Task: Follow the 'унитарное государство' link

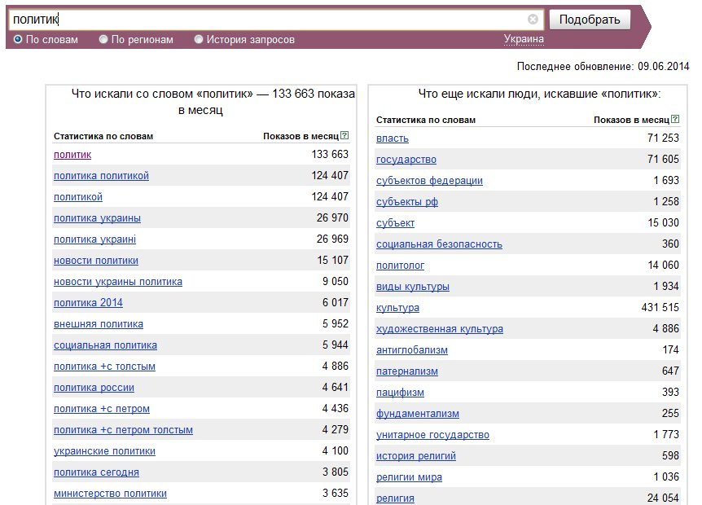Action: coord(432,435)
